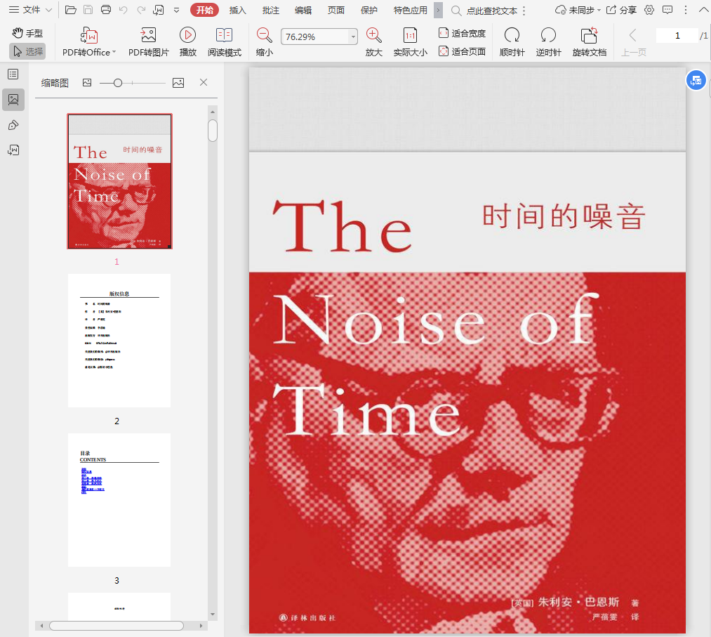Select page 1 thumbnail
Viewport: 711px width, 637px height.
[120, 181]
